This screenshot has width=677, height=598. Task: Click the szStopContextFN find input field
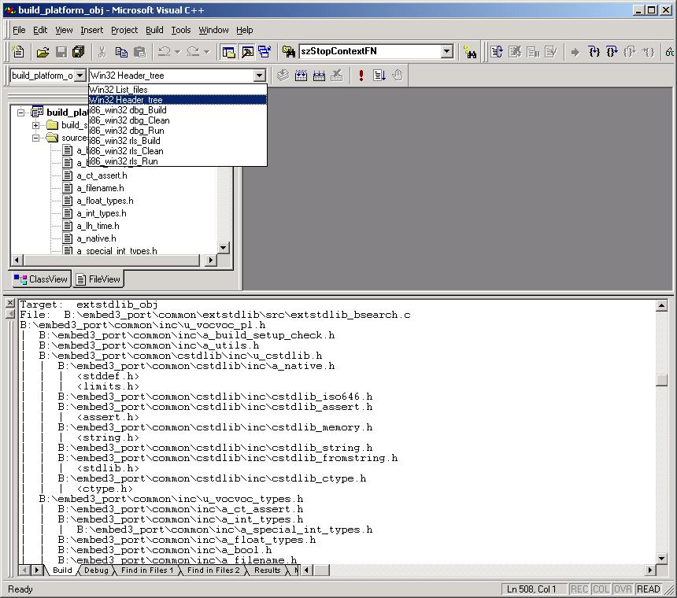(371, 52)
